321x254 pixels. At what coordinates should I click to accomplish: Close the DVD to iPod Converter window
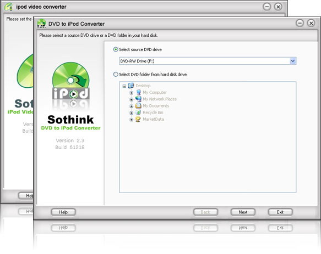pos(311,23)
